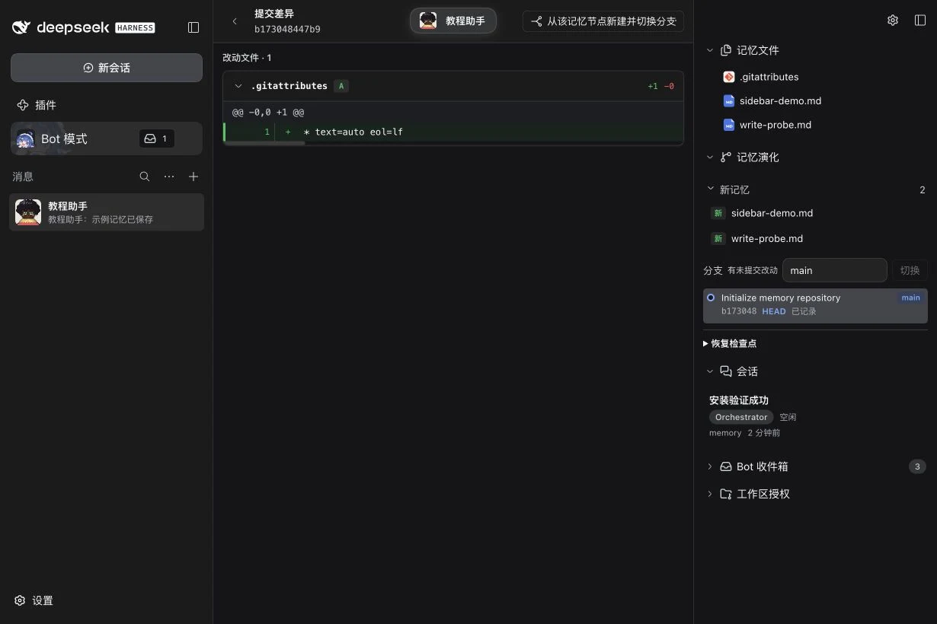The width and height of the screenshot is (937, 624).
Task: Click the commit node radio circle
Action: click(x=711, y=298)
